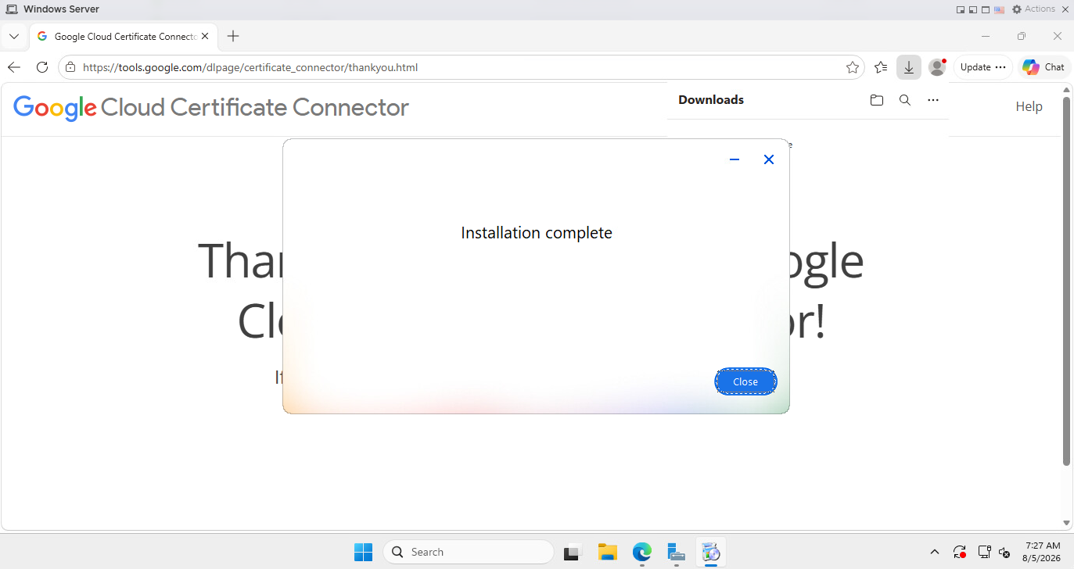Click the Close button in installer dialog
The image size is (1074, 569).
pos(745,381)
